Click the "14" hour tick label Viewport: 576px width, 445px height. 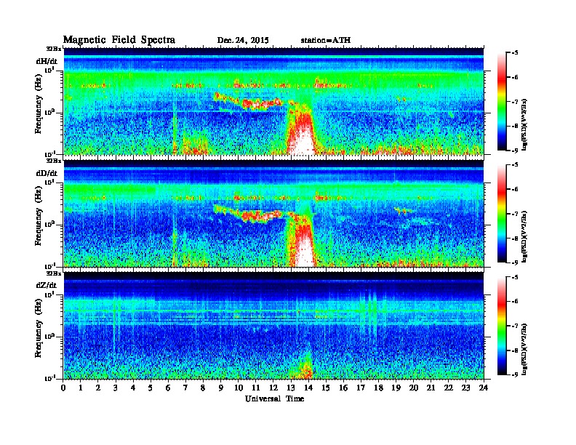[308, 388]
